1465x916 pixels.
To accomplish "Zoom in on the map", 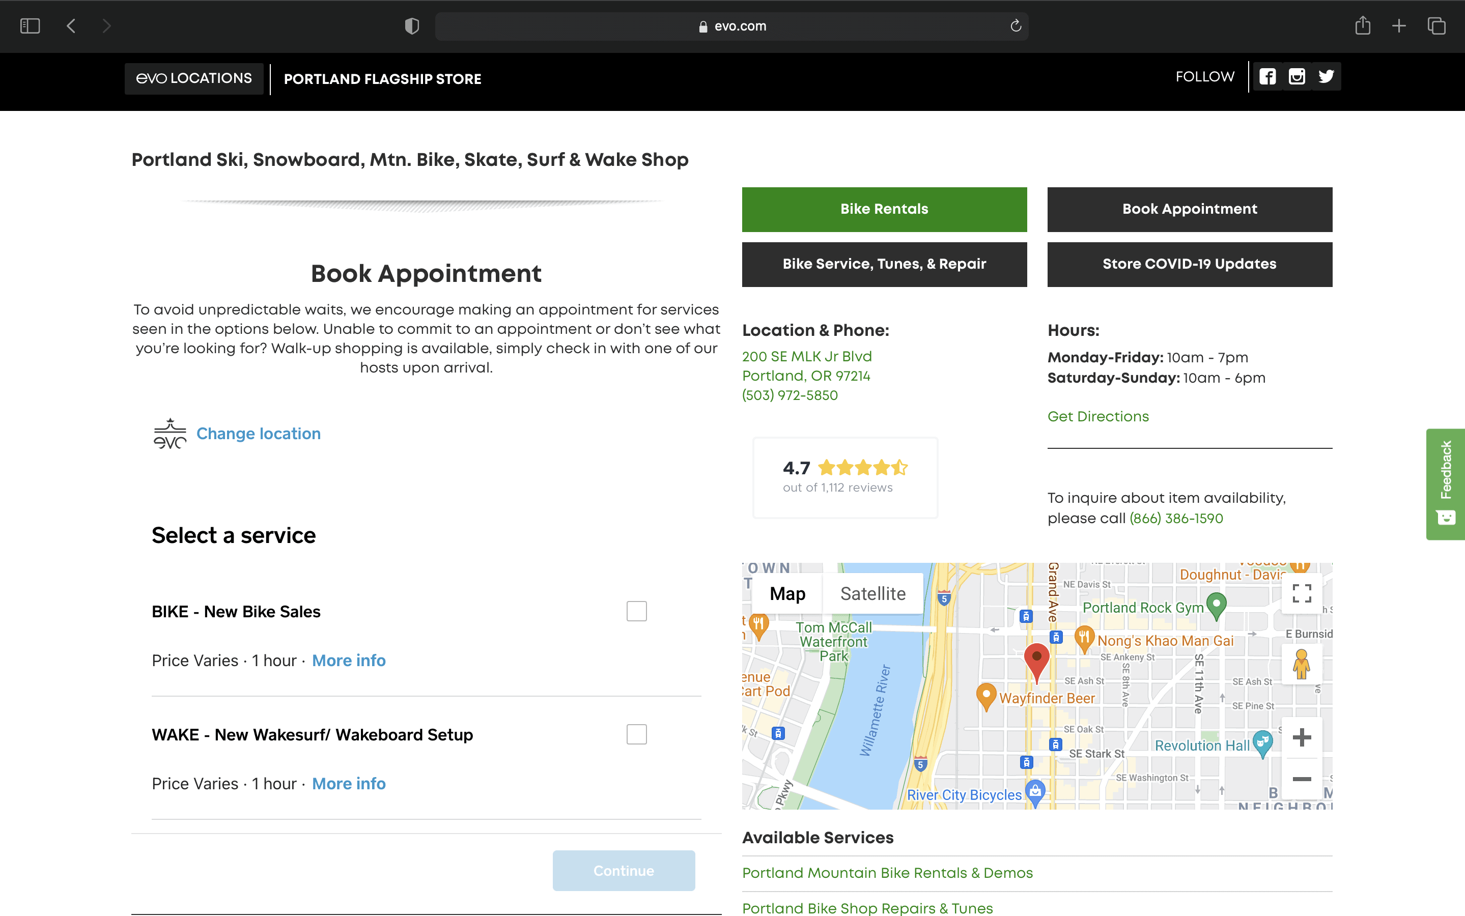I will [1302, 737].
